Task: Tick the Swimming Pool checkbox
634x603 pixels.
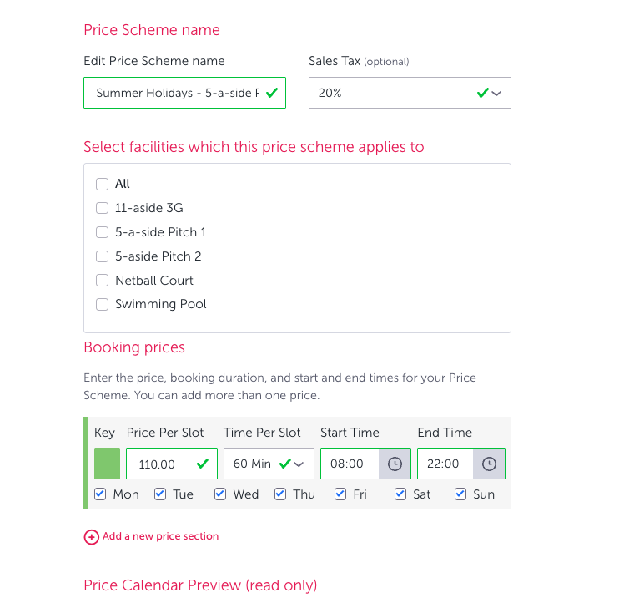Action: pyautogui.click(x=102, y=304)
